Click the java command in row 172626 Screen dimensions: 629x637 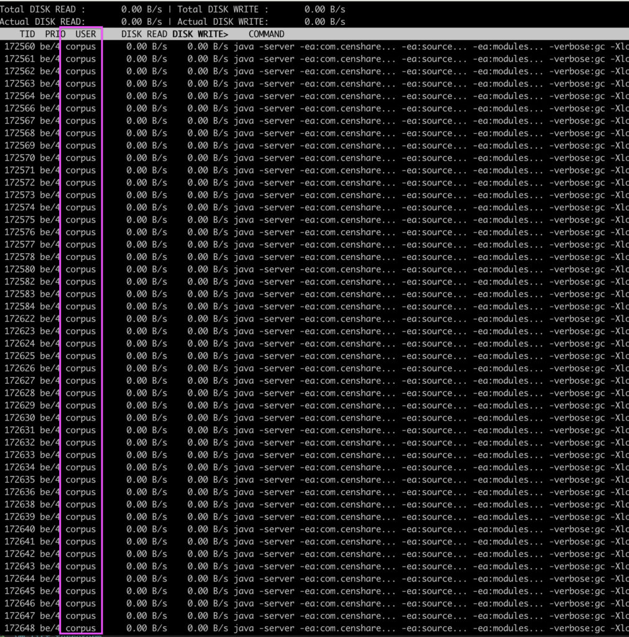(x=244, y=368)
